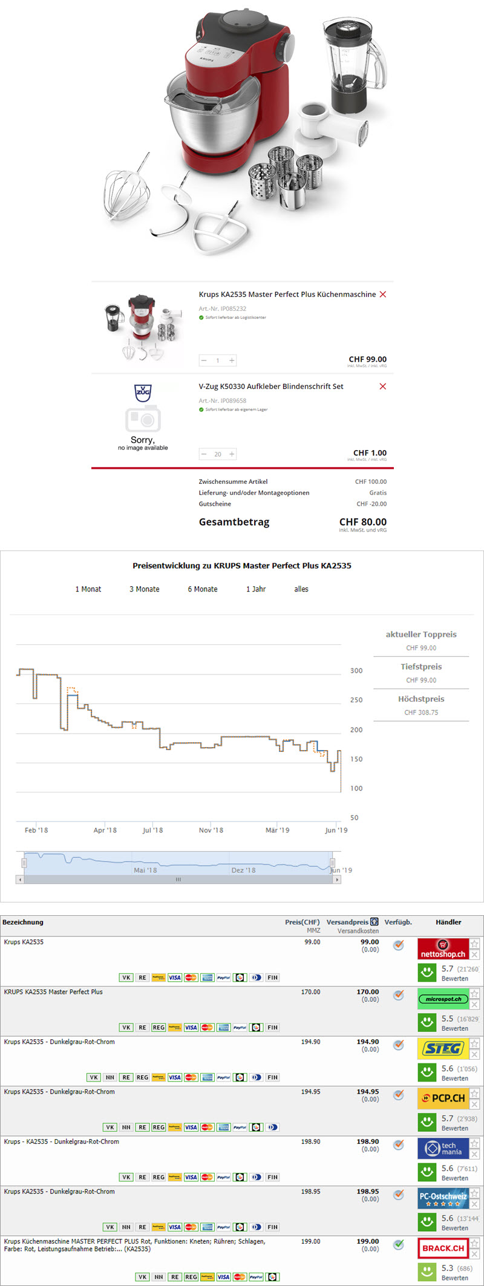Click Bewerten under the tech mania rating
Viewport: 484px width, 1286px height.
coord(454,1178)
